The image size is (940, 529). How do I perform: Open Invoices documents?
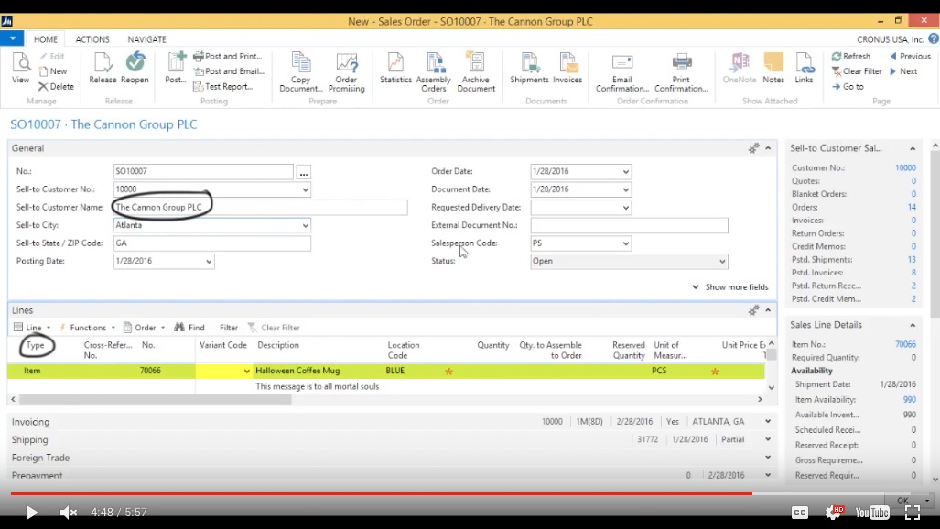click(x=567, y=68)
